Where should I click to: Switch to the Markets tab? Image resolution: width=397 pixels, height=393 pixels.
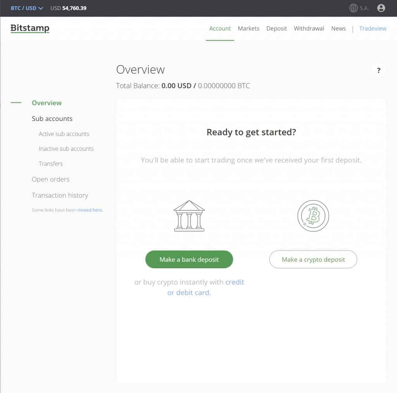coord(249,28)
